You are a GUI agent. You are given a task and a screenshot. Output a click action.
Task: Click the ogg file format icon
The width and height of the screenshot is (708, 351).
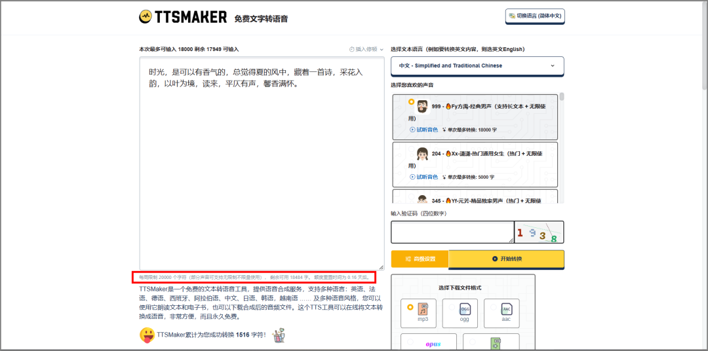(x=465, y=309)
